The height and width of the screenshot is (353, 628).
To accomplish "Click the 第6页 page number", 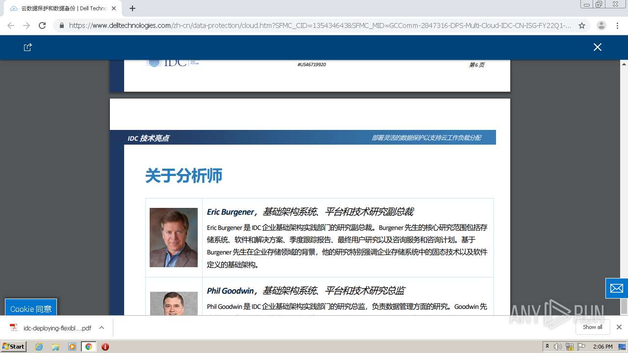I will [x=477, y=65].
